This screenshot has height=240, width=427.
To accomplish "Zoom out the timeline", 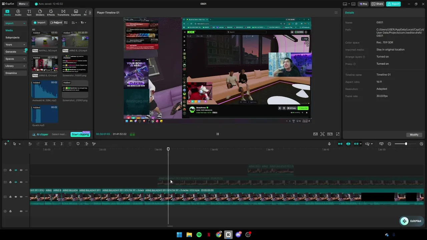I will pyautogui.click(x=389, y=144).
